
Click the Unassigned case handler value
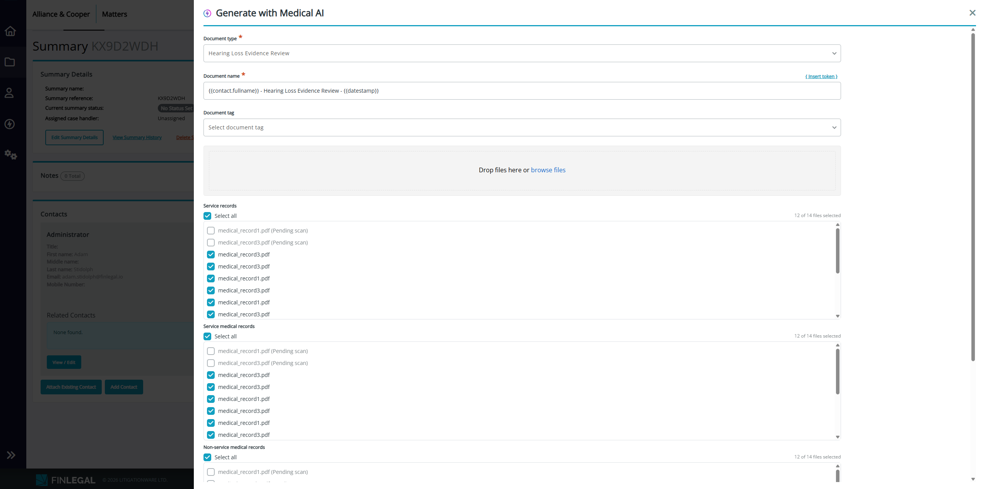(x=171, y=119)
